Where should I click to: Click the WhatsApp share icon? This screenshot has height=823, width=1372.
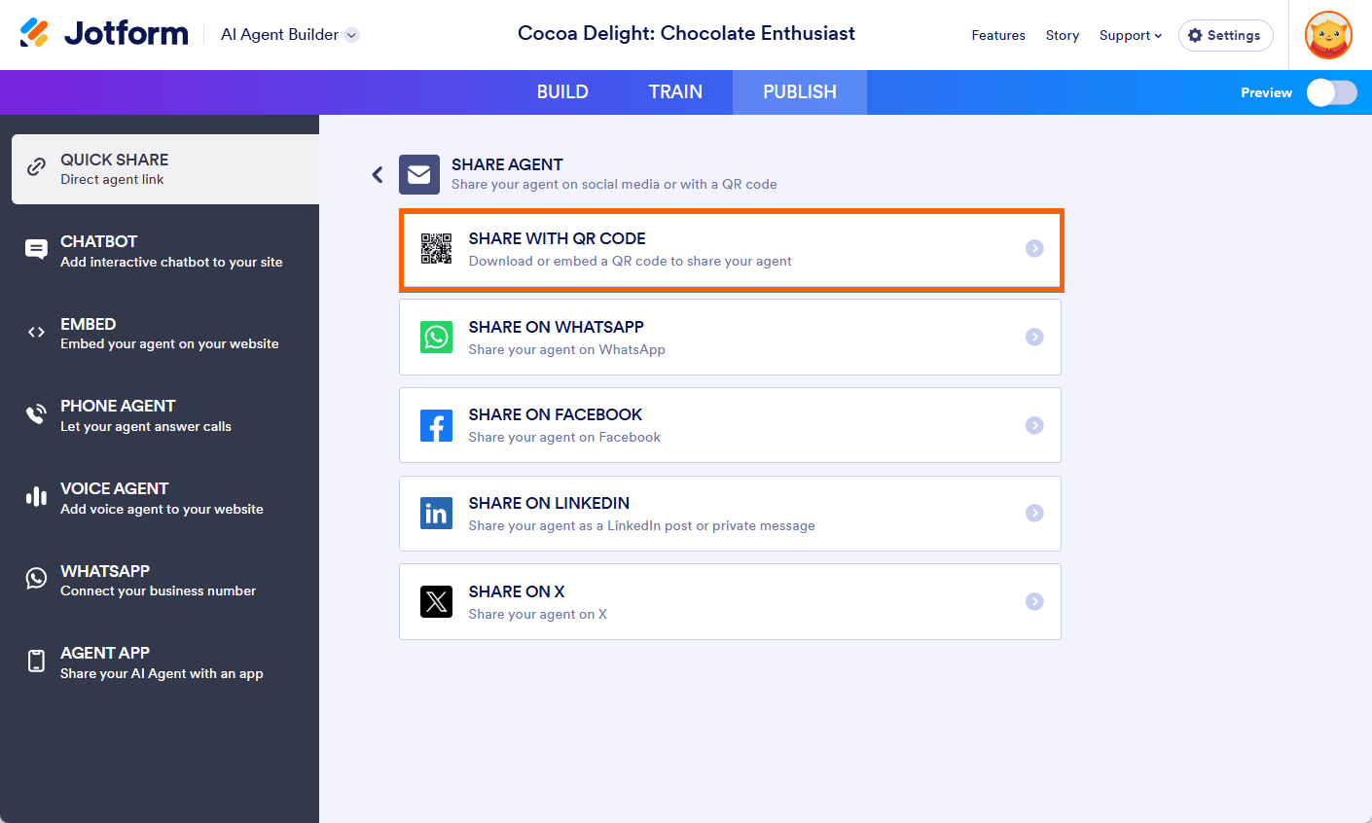[436, 337]
